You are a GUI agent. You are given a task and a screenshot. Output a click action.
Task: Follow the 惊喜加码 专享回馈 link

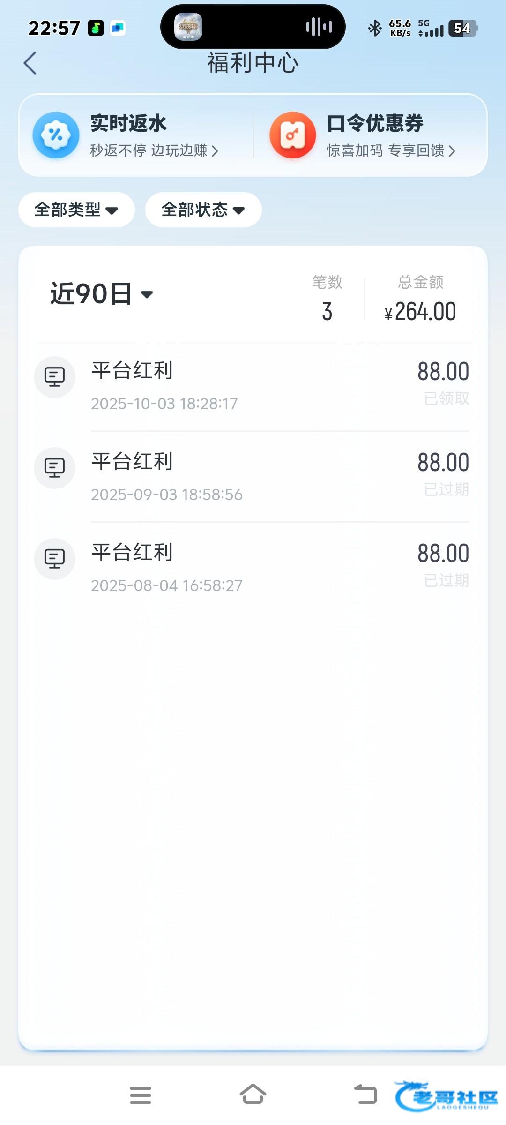pos(391,150)
